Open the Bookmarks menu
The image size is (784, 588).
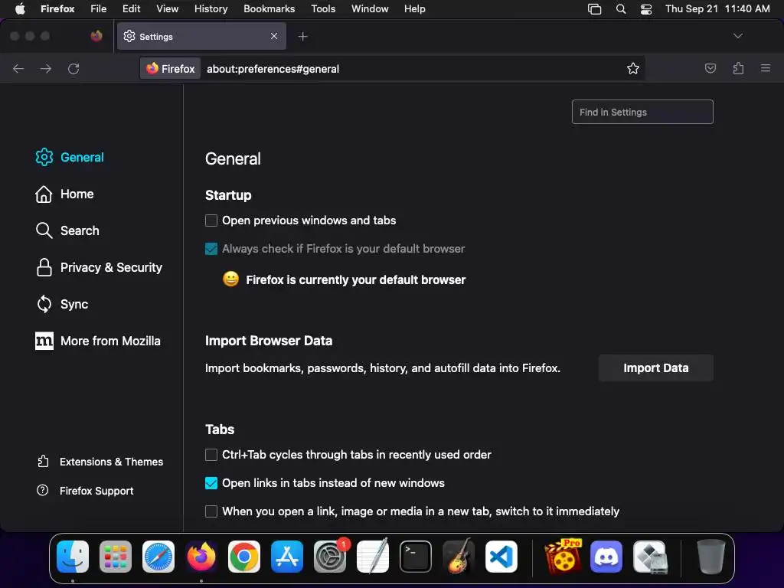pos(269,8)
